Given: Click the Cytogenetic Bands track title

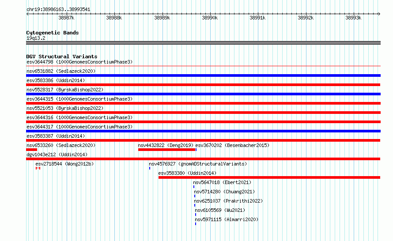Looking at the screenshot, I should coord(53,33).
